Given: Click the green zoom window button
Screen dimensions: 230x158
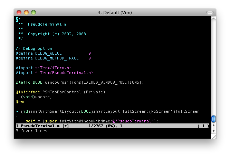Looking at the screenshot, I should [33, 12].
